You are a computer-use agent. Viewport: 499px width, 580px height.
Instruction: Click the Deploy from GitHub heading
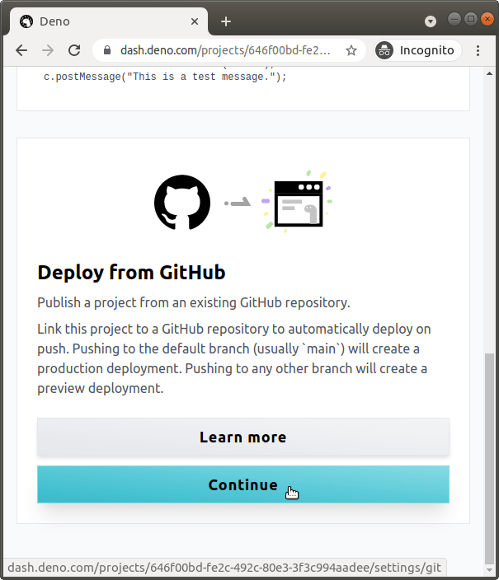coord(131,273)
